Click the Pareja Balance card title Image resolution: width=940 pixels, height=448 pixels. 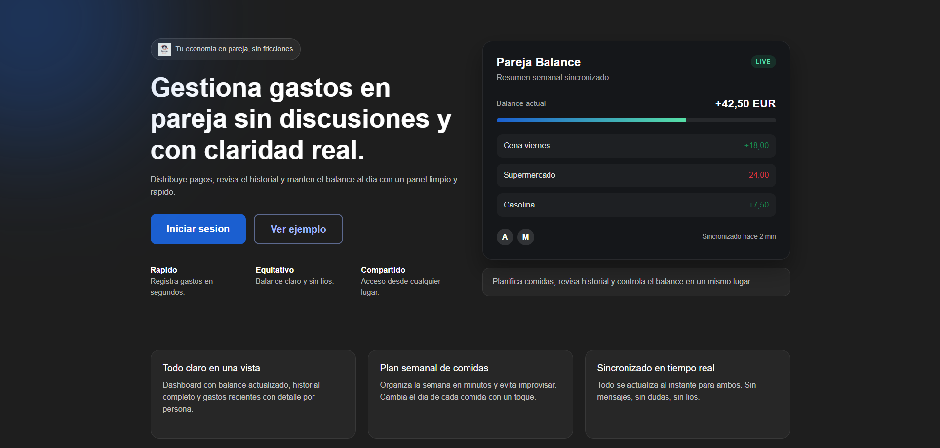(538, 62)
